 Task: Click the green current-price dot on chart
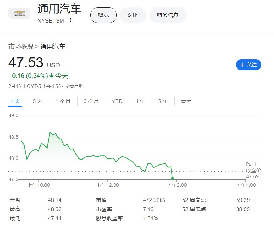coord(172,178)
